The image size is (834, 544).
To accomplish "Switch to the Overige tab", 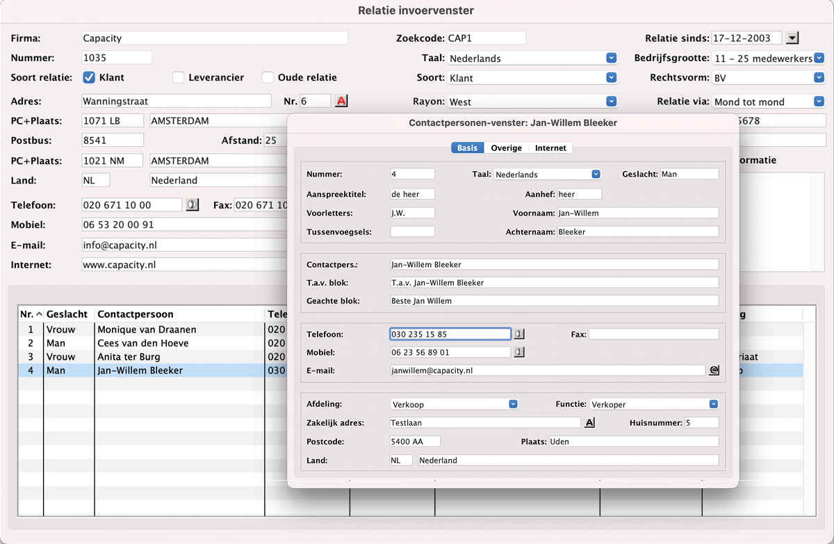I will click(506, 147).
